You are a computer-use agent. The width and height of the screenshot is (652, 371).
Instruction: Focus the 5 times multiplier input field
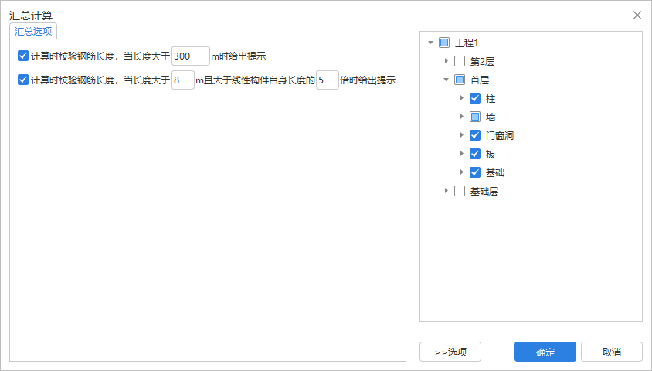(x=328, y=80)
